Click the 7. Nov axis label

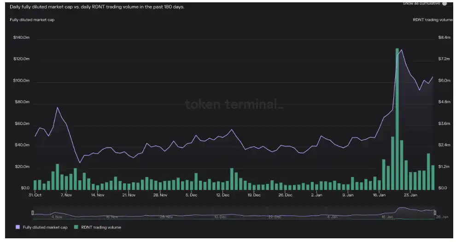click(66, 195)
